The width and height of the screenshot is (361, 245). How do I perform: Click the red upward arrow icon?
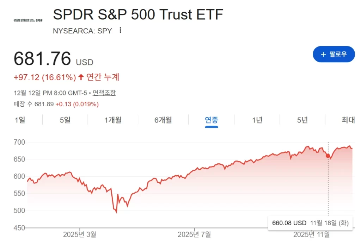(81, 77)
